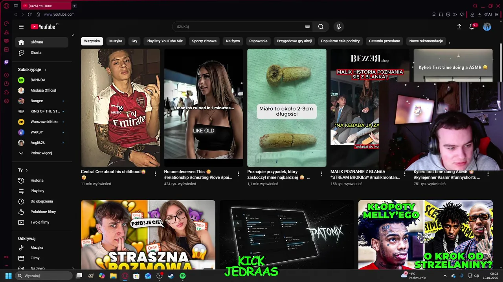
Task: Open the KICK JEDRAAS Patonix video thumbnail
Action: 287,235
